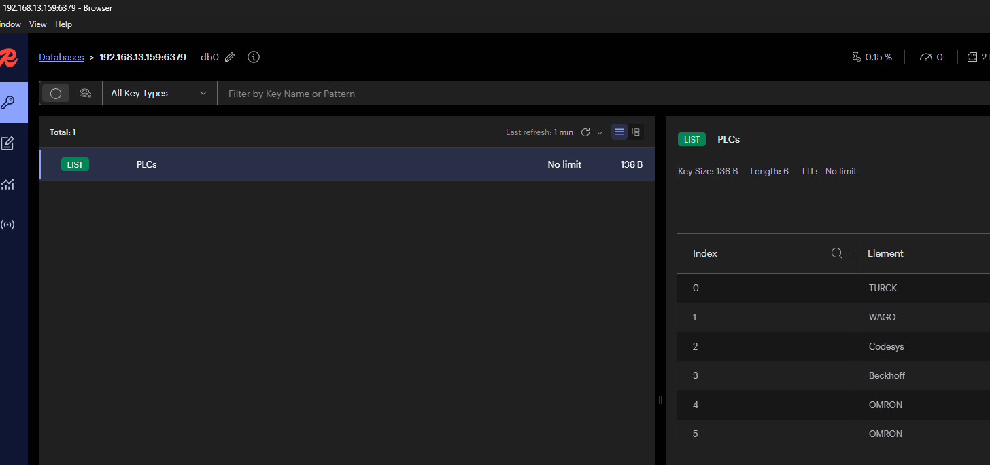Image resolution: width=990 pixels, height=465 pixels.
Task: Open the View menu
Action: (38, 24)
